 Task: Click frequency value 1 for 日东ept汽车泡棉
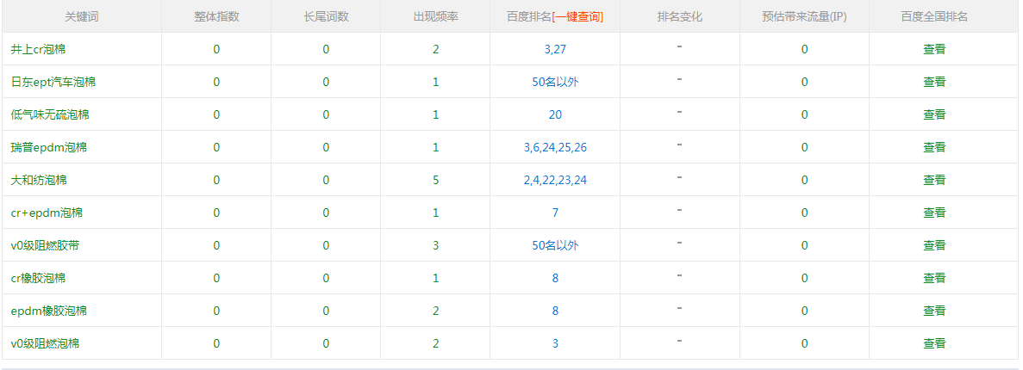[436, 82]
